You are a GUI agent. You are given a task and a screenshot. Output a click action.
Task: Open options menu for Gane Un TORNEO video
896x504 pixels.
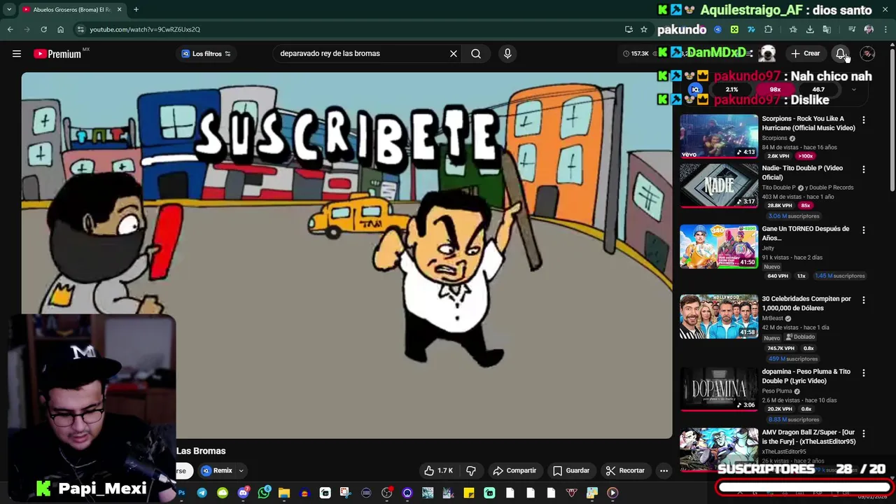click(863, 230)
